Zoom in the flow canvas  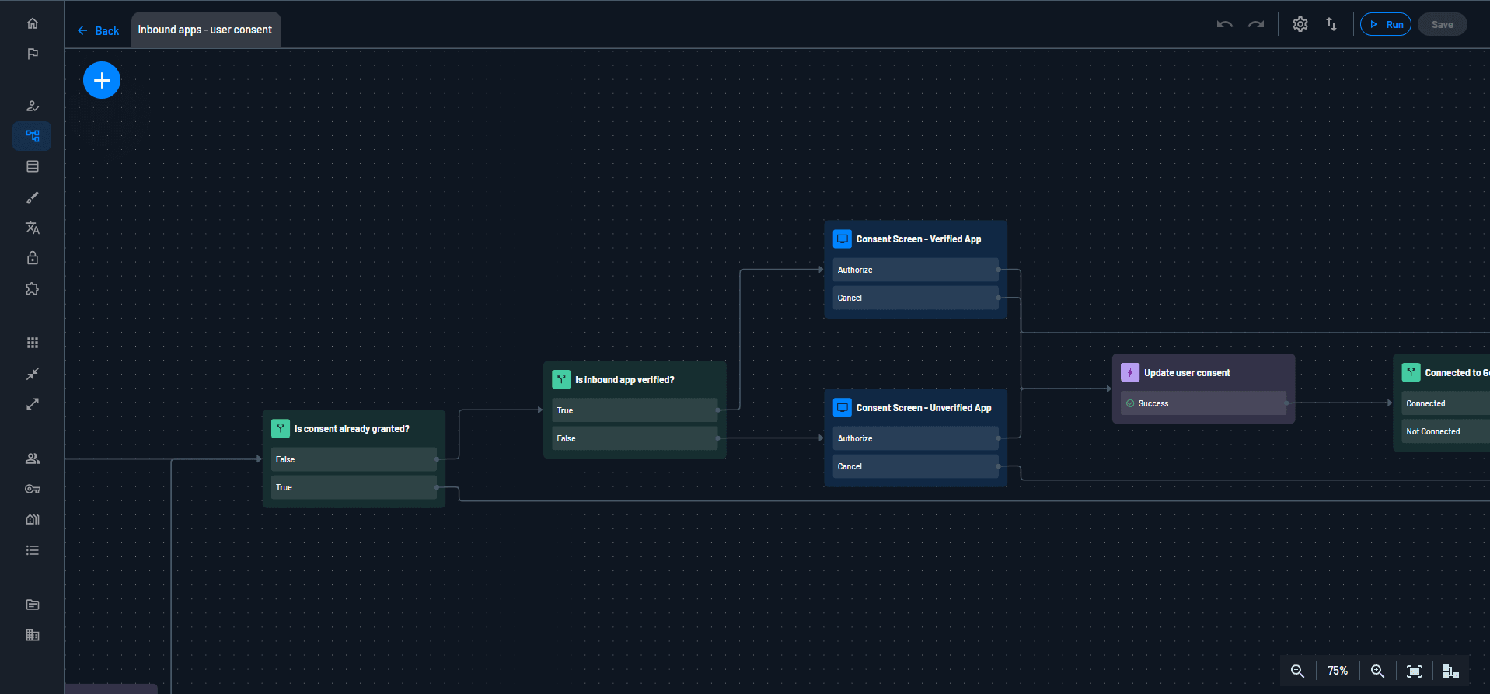tap(1377, 671)
